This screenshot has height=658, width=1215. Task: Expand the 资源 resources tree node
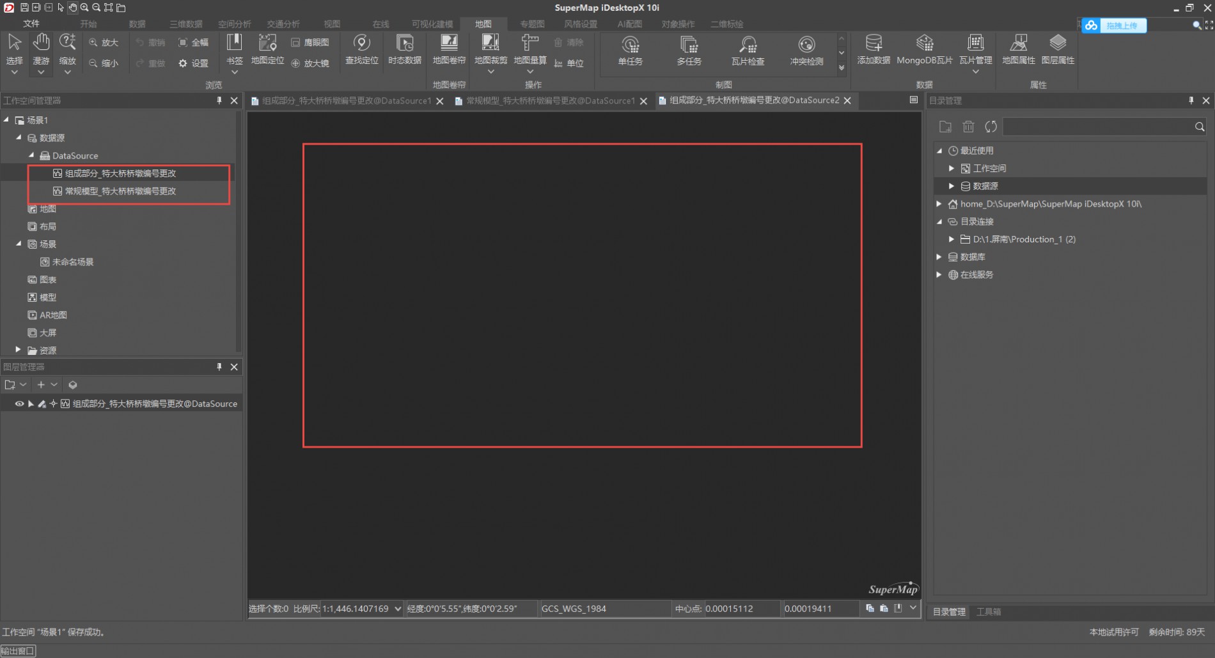(x=18, y=350)
